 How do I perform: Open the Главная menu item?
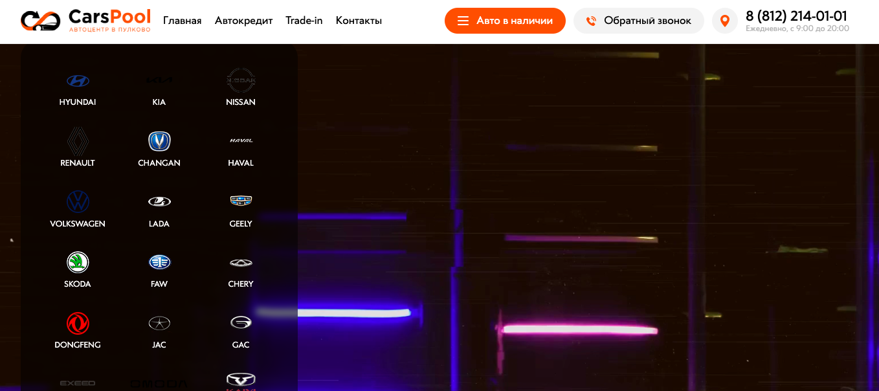coord(182,21)
